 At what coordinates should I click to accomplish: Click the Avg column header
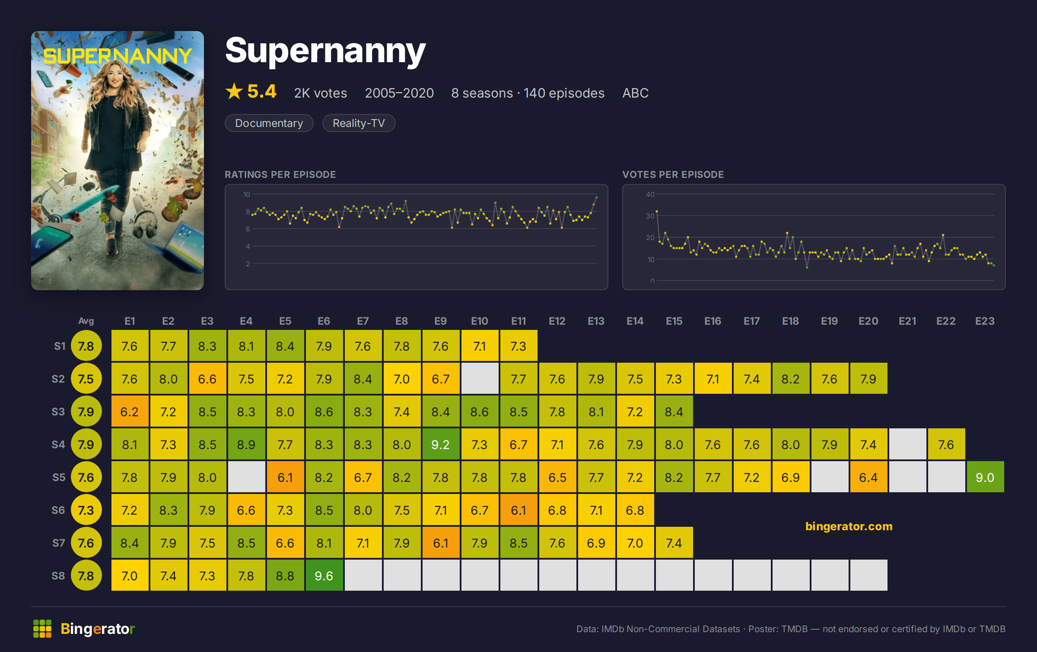point(86,321)
